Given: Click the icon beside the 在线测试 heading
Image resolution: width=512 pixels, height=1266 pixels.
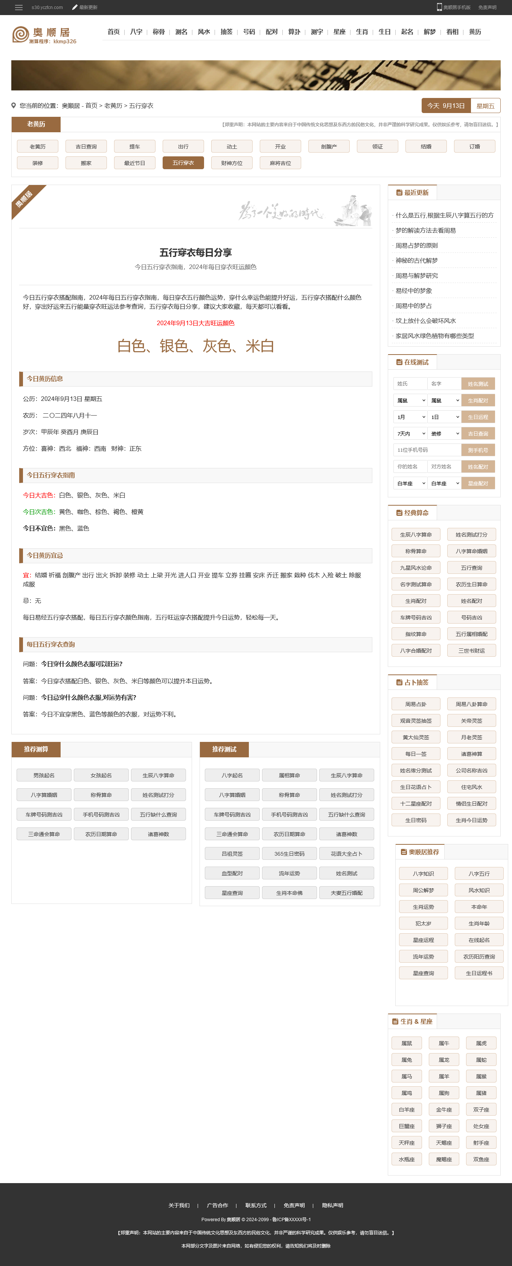Looking at the screenshot, I should (x=399, y=362).
